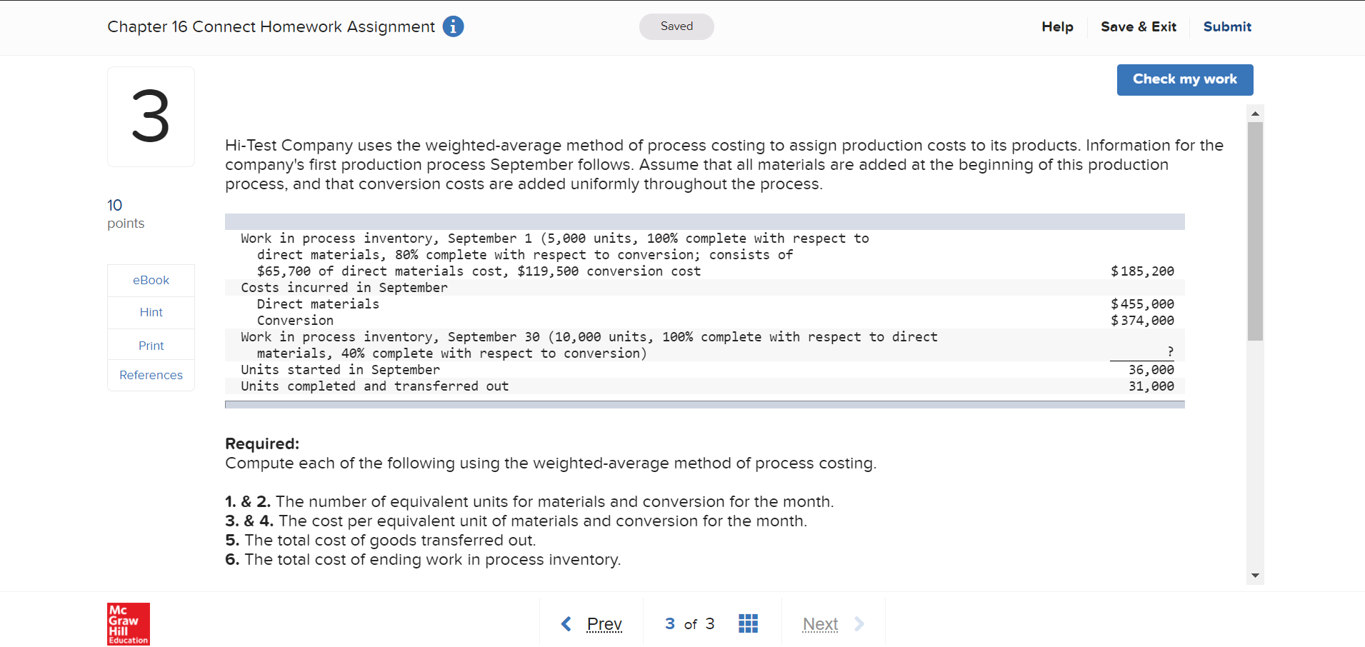1365x647 pixels.
Task: Click the Saved status indicator
Action: point(676,26)
